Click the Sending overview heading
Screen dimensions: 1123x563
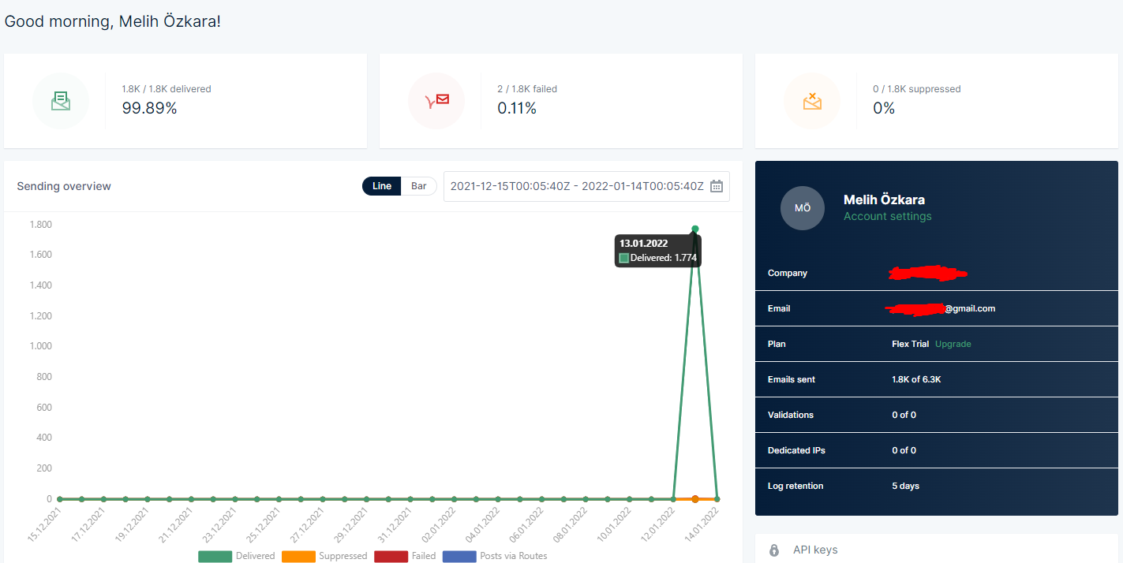[x=64, y=186]
